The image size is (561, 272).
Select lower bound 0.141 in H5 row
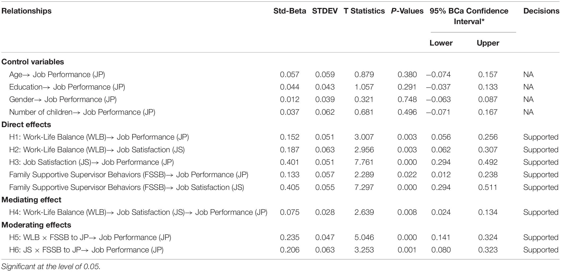(x=441, y=238)
